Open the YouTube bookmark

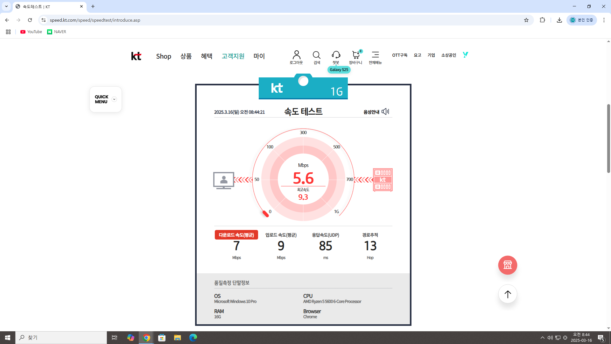click(x=31, y=32)
